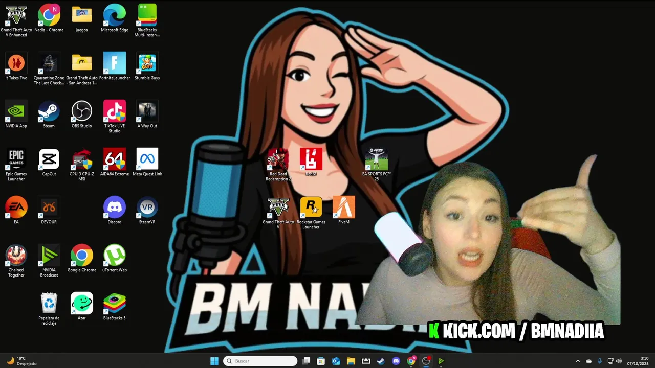Screen dimensions: 655x368
Task: Open network settings from system tray
Action: pos(610,361)
